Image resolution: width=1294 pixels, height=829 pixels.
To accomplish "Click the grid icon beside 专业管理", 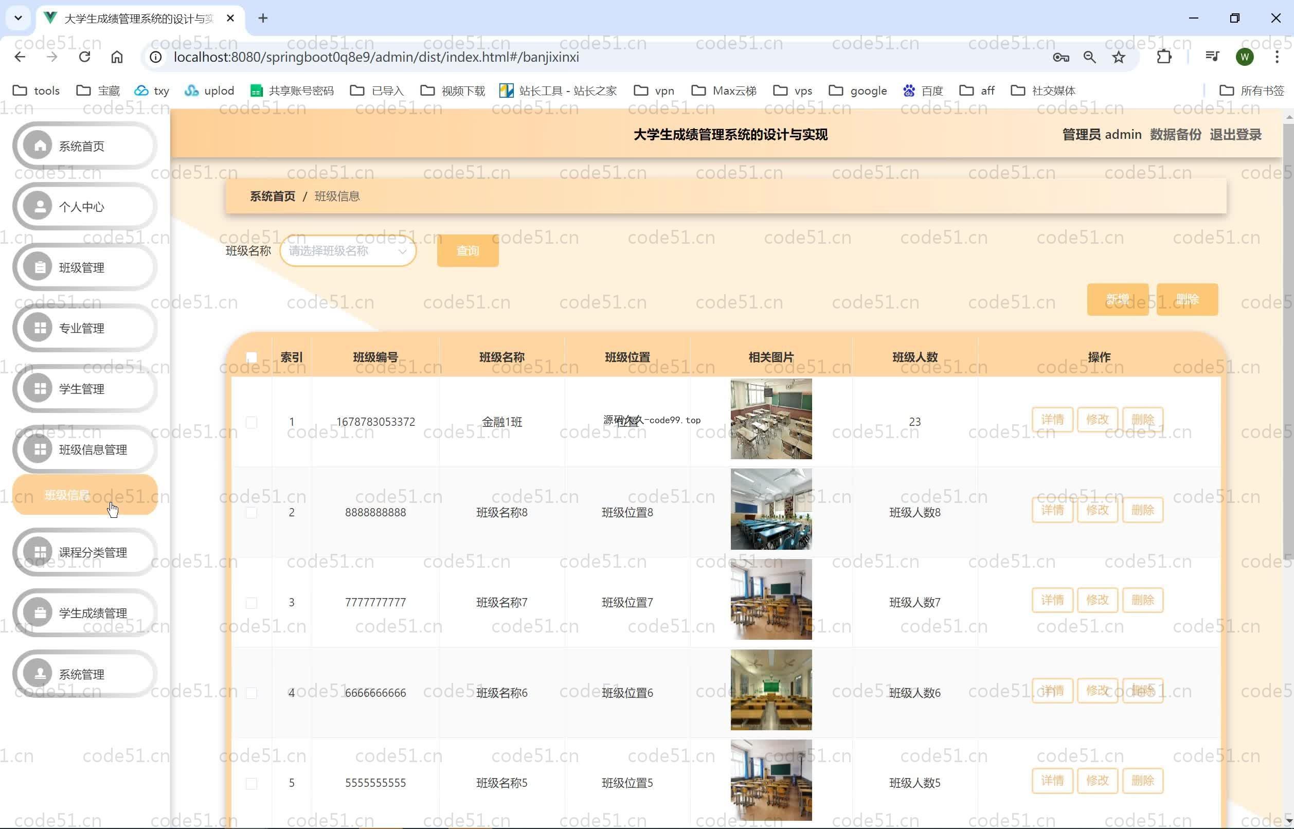I will (40, 328).
